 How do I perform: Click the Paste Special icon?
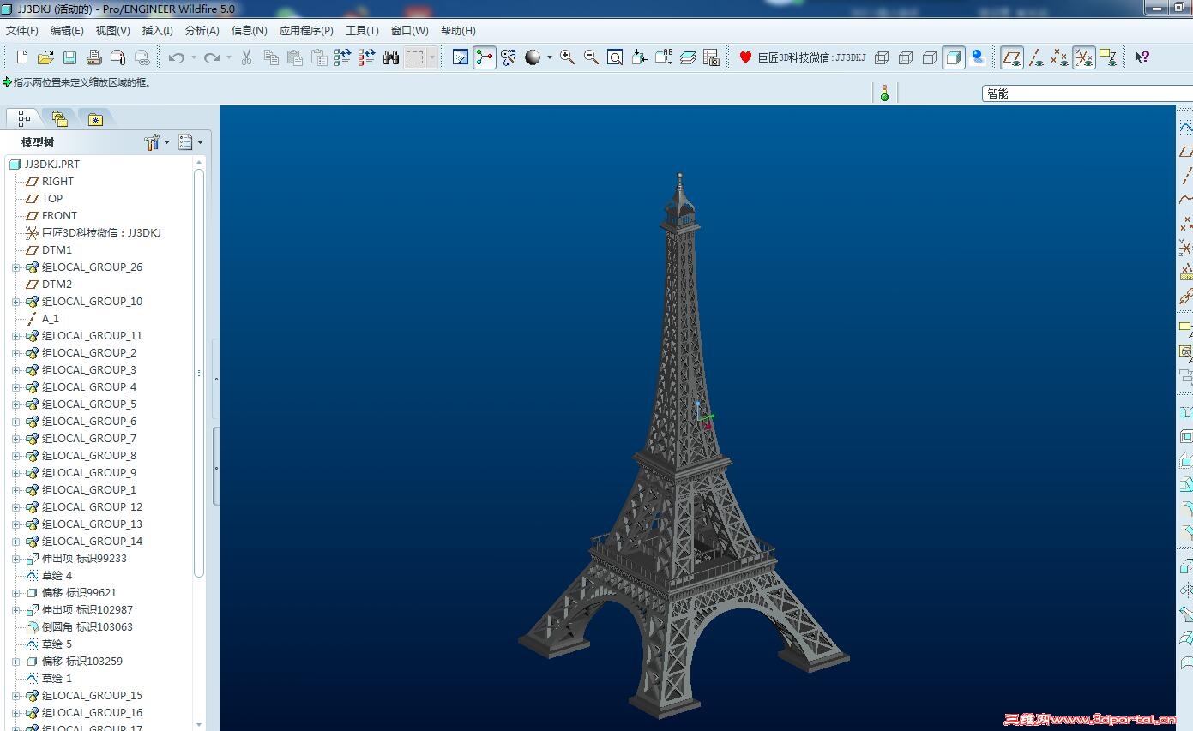[x=319, y=57]
